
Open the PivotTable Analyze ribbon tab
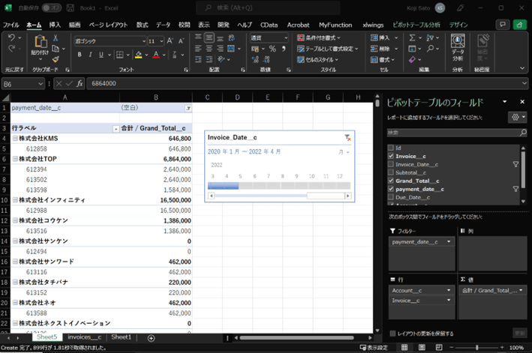(416, 25)
